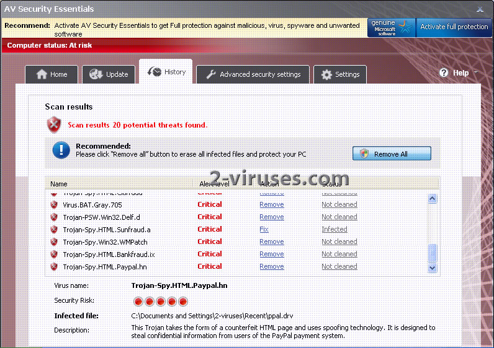This screenshot has width=494, height=348.
Task: Click the Home house icon
Action: click(42, 74)
